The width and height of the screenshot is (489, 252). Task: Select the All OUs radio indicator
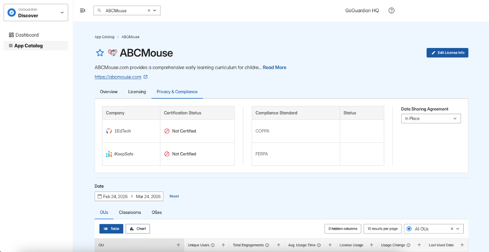[x=409, y=229]
